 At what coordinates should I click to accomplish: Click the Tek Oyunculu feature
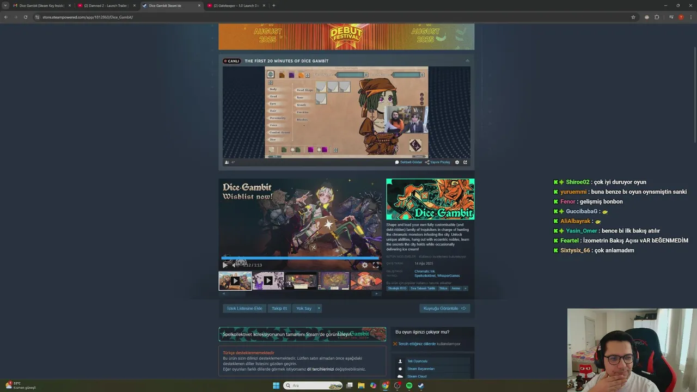(x=417, y=361)
